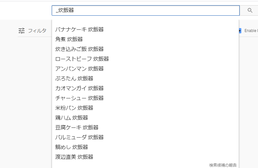Pick ローストビーフ 炊飯器 from suggestions

pos(145,59)
